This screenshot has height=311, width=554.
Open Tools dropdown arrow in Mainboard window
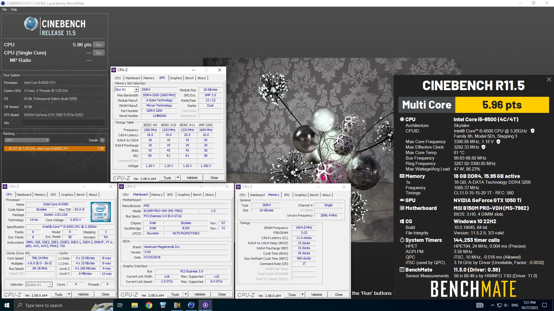[186, 294]
